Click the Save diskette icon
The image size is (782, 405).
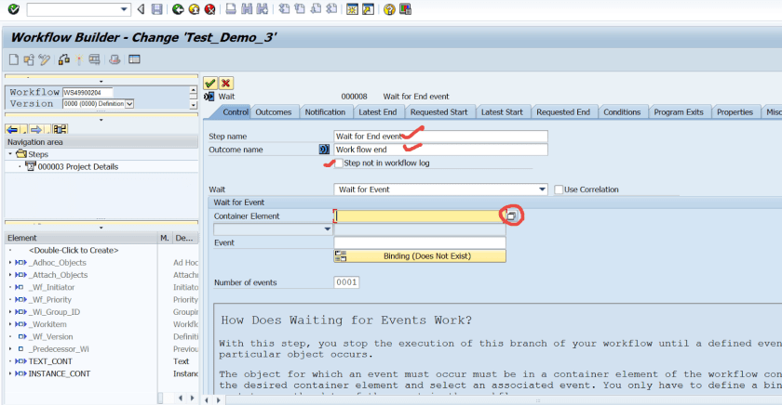pos(157,9)
